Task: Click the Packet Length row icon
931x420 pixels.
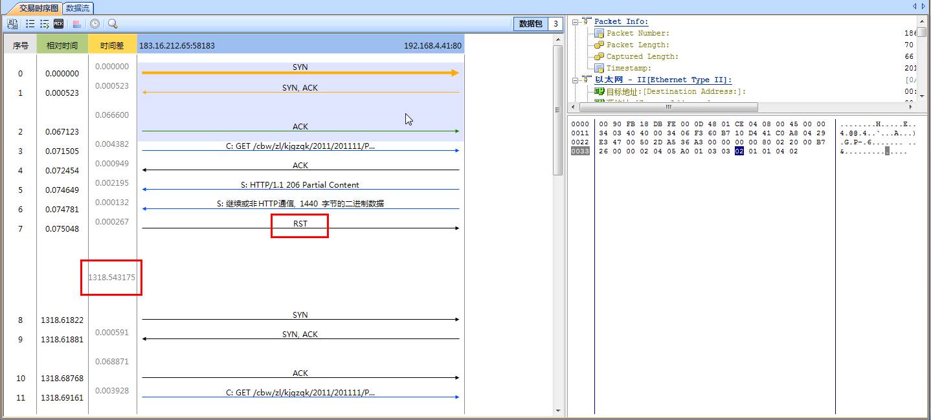Action: [599, 45]
